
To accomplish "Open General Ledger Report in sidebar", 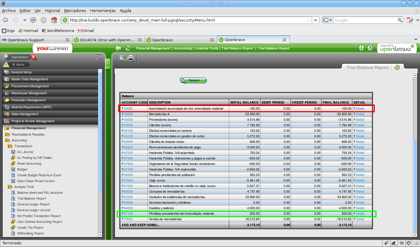I will pos(33,204).
